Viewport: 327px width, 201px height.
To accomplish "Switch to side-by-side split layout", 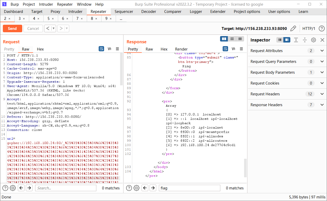I will click(224, 39).
